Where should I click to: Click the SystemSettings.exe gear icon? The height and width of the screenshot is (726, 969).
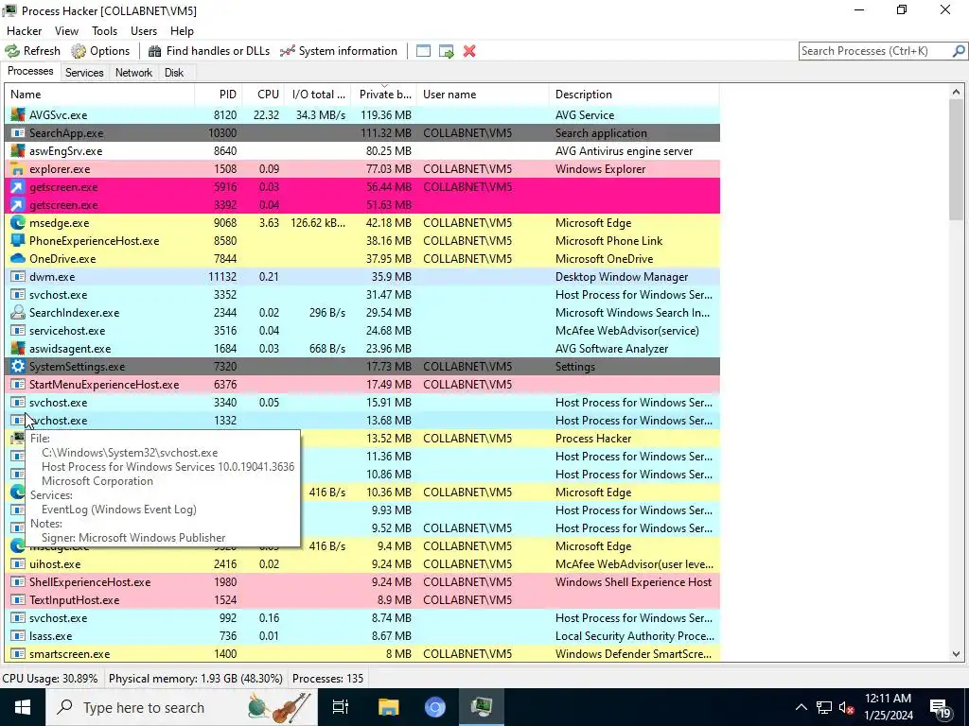(18, 366)
